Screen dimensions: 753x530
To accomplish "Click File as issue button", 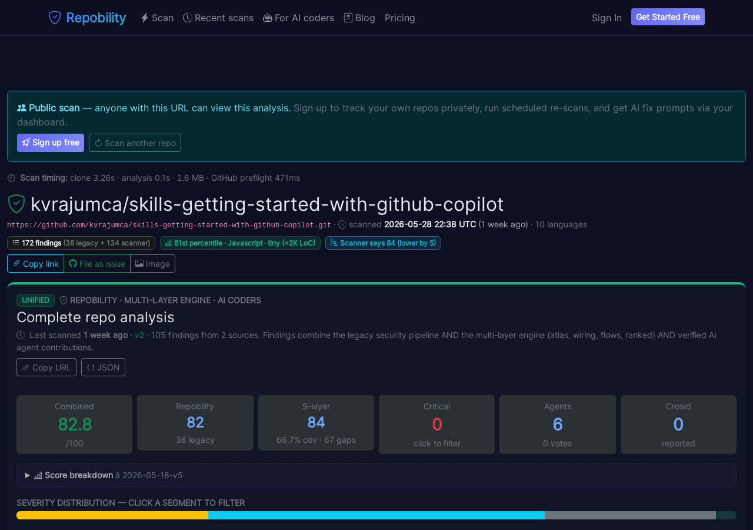I will [x=97, y=264].
